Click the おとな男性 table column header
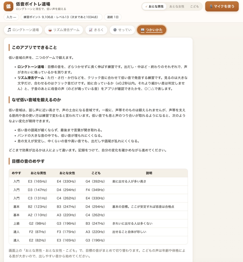 click(x=38, y=173)
